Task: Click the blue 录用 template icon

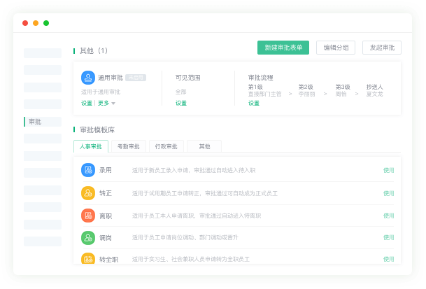Action: [88, 170]
